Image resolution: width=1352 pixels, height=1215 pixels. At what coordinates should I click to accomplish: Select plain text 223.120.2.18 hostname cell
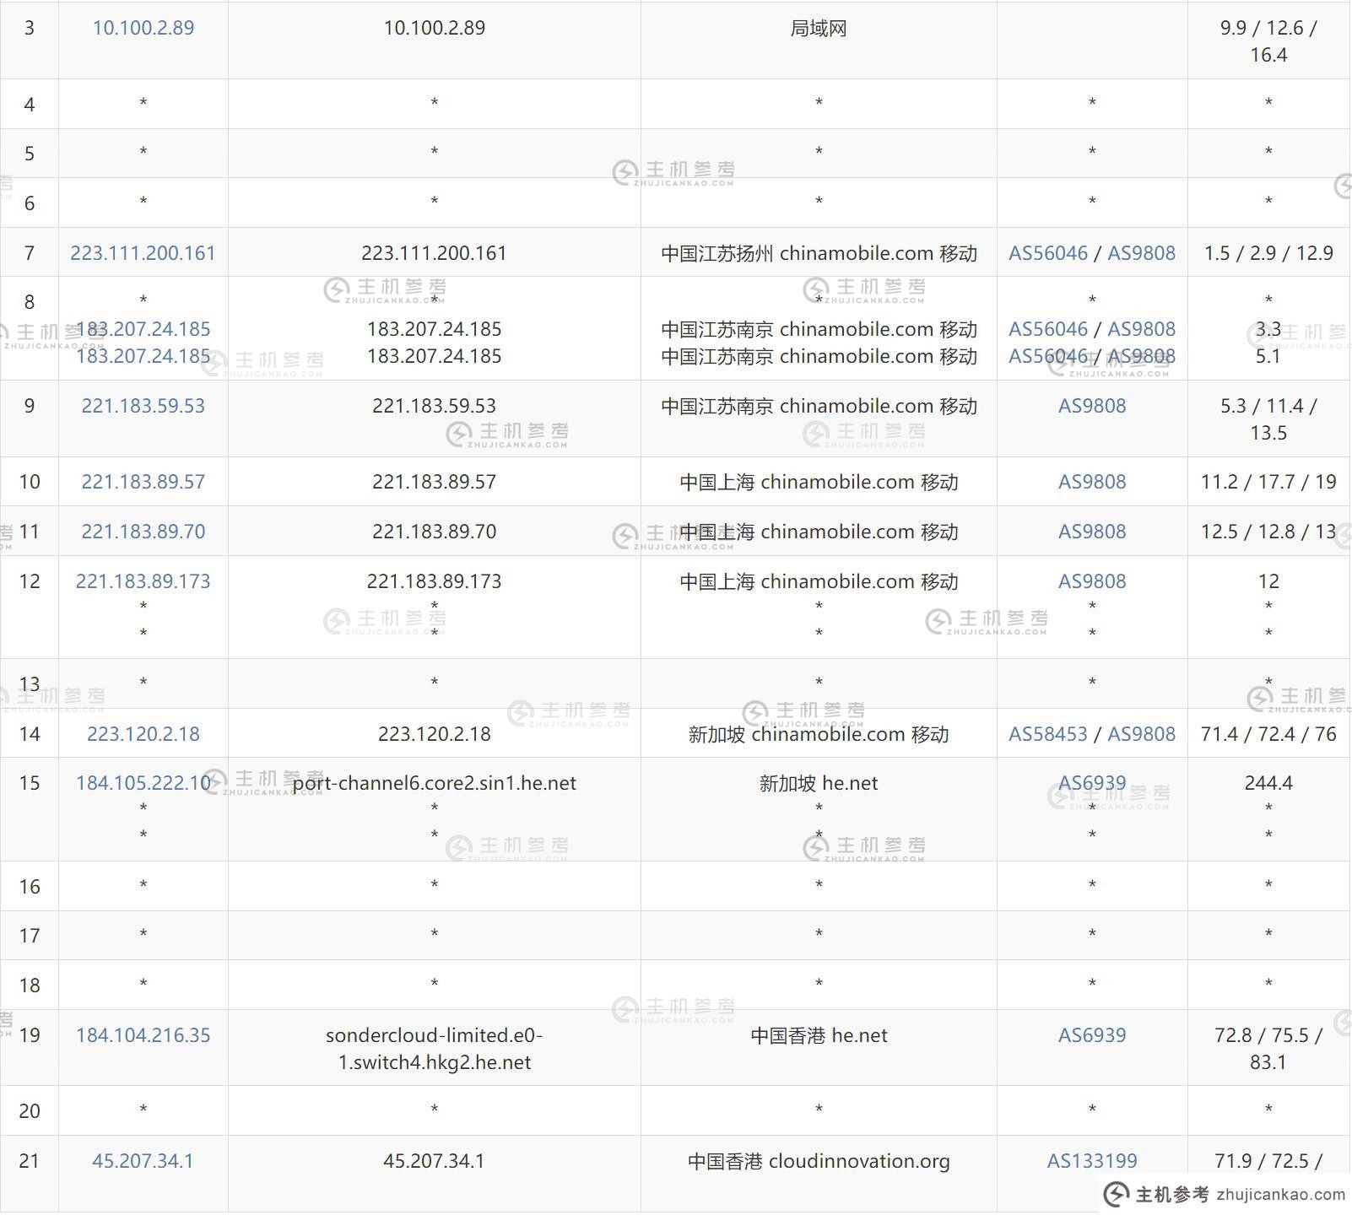tap(434, 734)
